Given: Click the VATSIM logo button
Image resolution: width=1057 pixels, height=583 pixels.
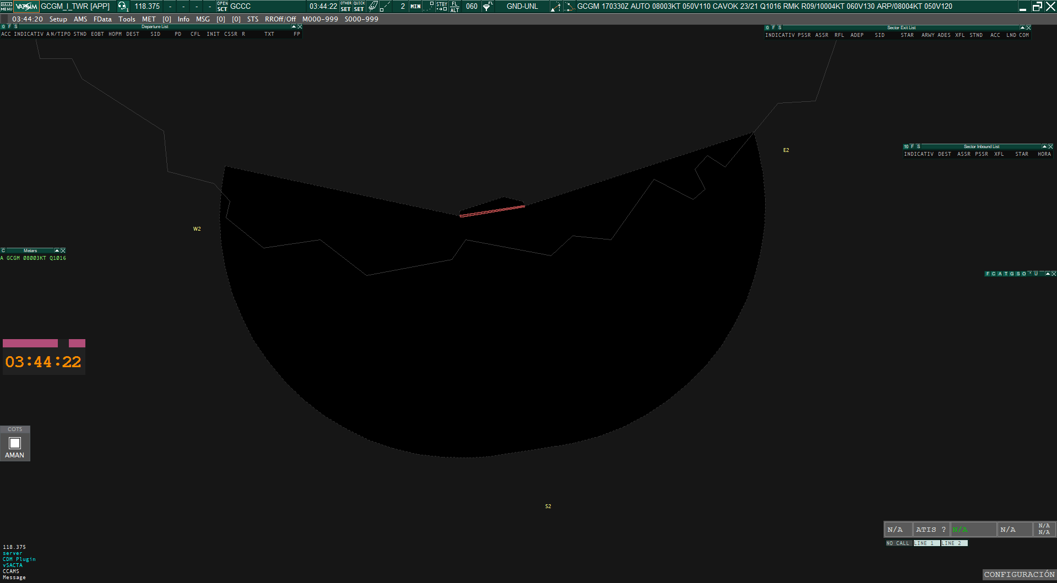Looking at the screenshot, I should coord(26,7).
